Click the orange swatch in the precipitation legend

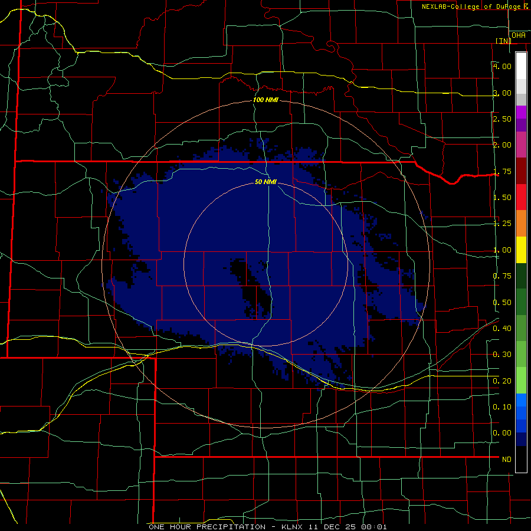(521, 224)
